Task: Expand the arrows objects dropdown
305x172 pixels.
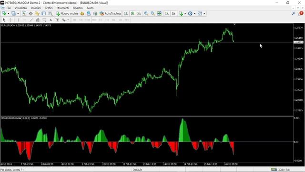Action: tap(68, 20)
